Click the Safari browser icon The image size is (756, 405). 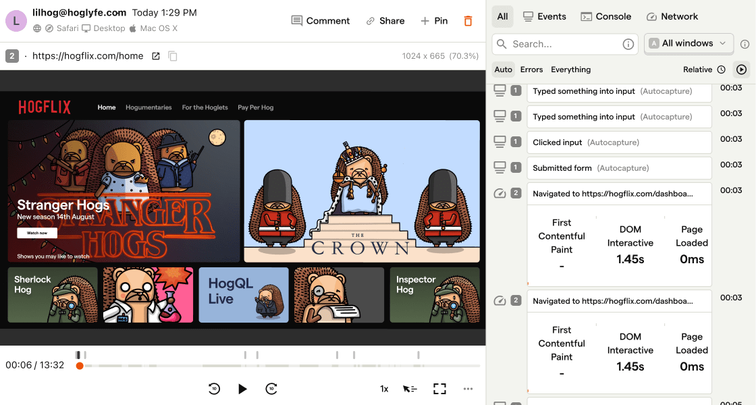click(x=49, y=28)
